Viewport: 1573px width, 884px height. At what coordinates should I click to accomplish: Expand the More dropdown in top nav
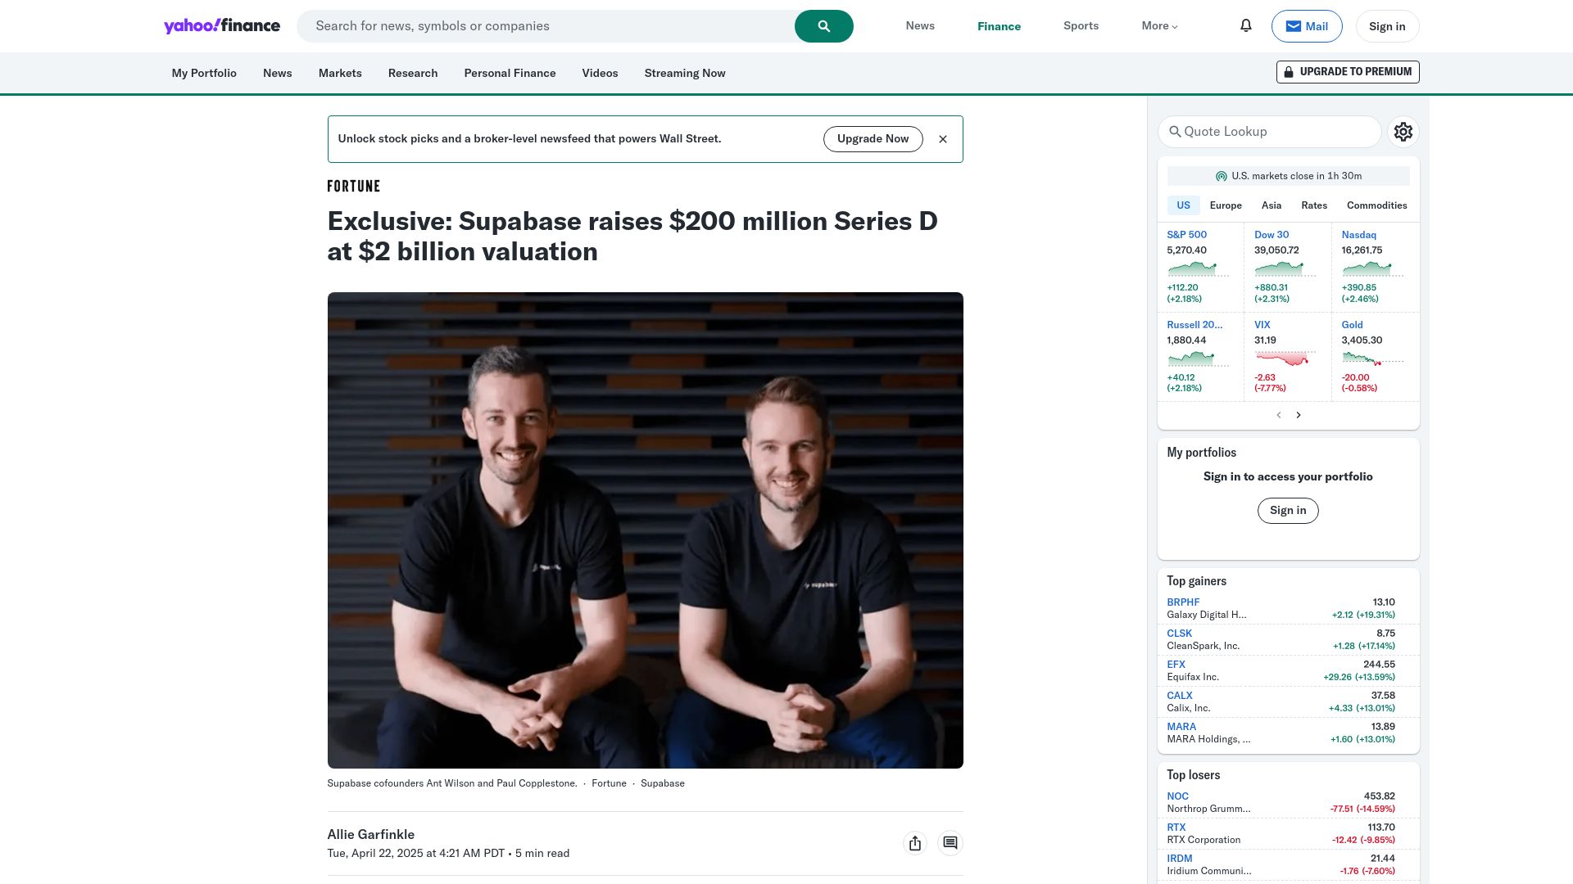(x=1159, y=26)
